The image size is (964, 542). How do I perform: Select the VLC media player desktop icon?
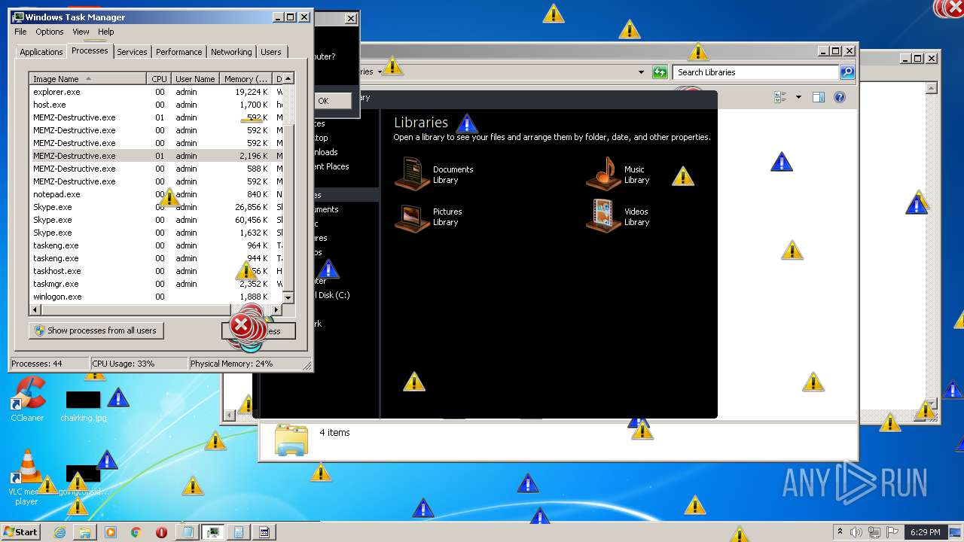tap(27, 478)
